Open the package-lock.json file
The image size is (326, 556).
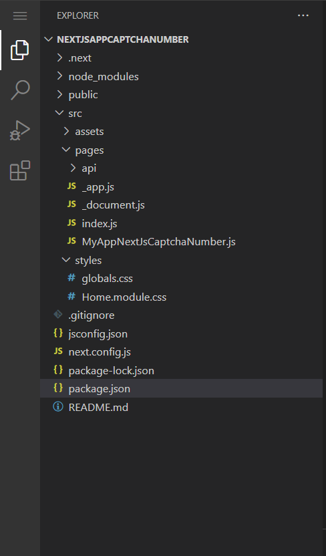tap(112, 370)
